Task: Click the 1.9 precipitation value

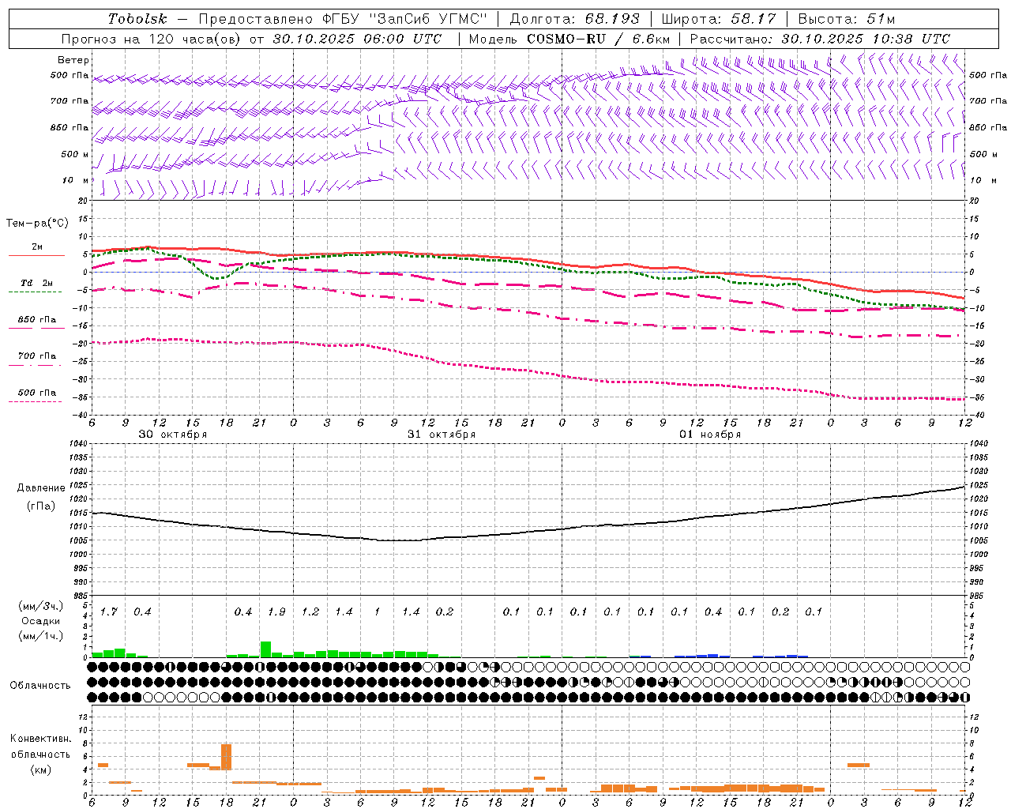Action: tap(276, 612)
